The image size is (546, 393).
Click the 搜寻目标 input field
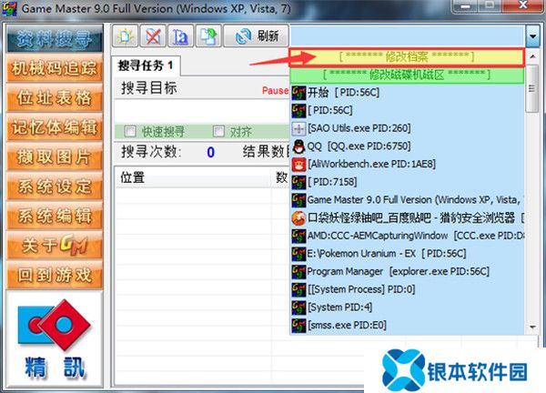click(x=202, y=111)
